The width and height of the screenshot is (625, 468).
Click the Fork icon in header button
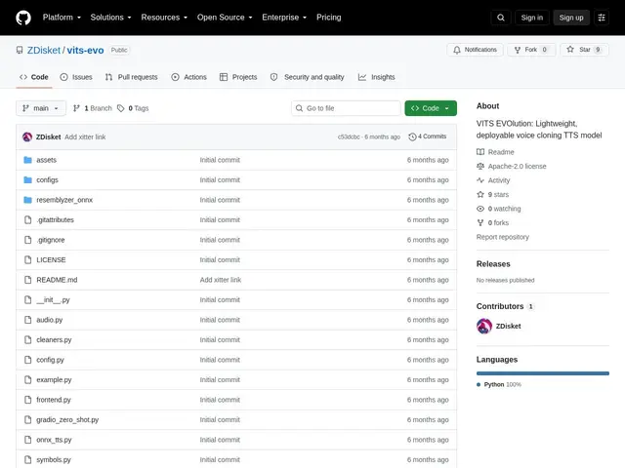(518, 50)
